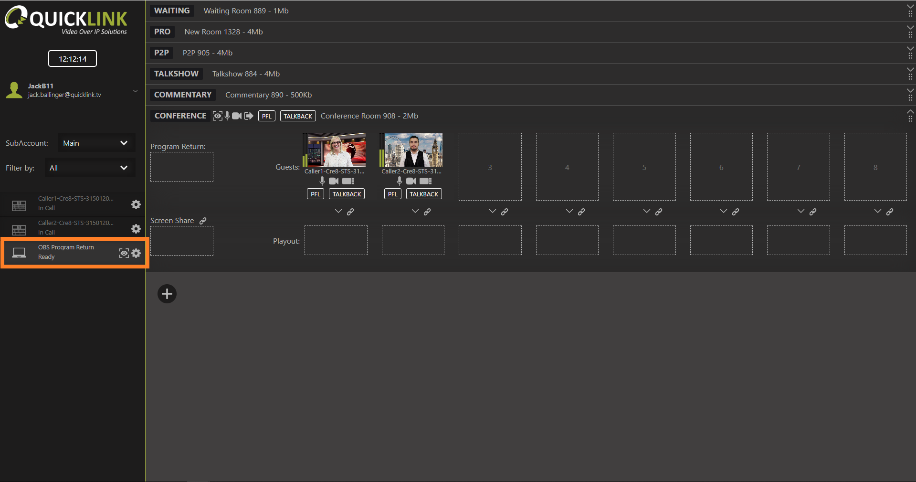Open the SubAccount Main dropdown

pyautogui.click(x=97, y=143)
